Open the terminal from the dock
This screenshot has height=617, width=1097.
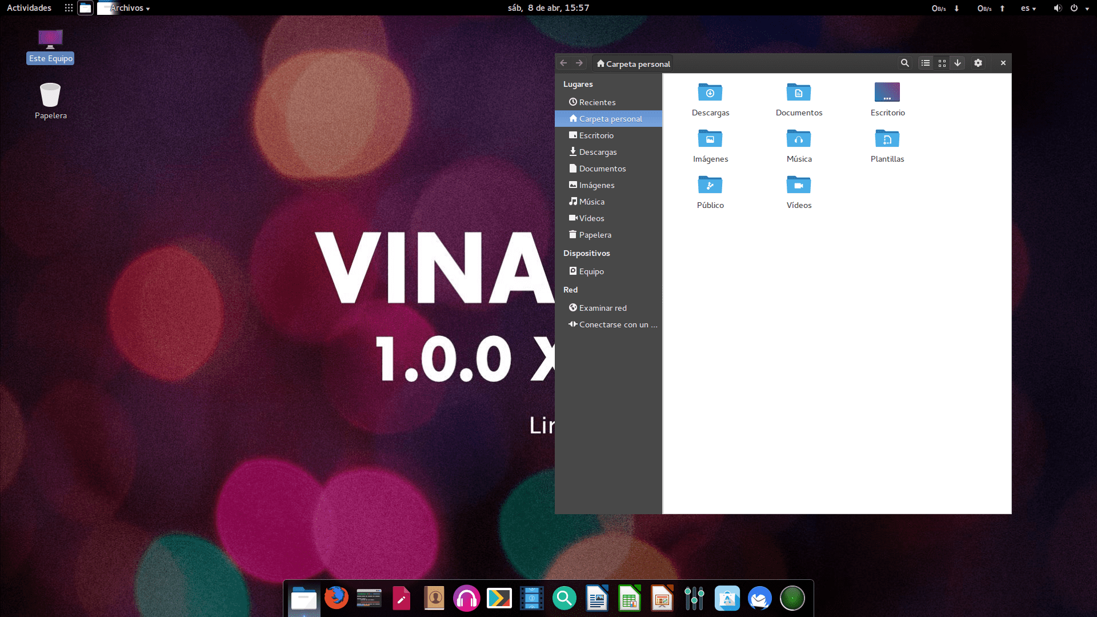369,599
